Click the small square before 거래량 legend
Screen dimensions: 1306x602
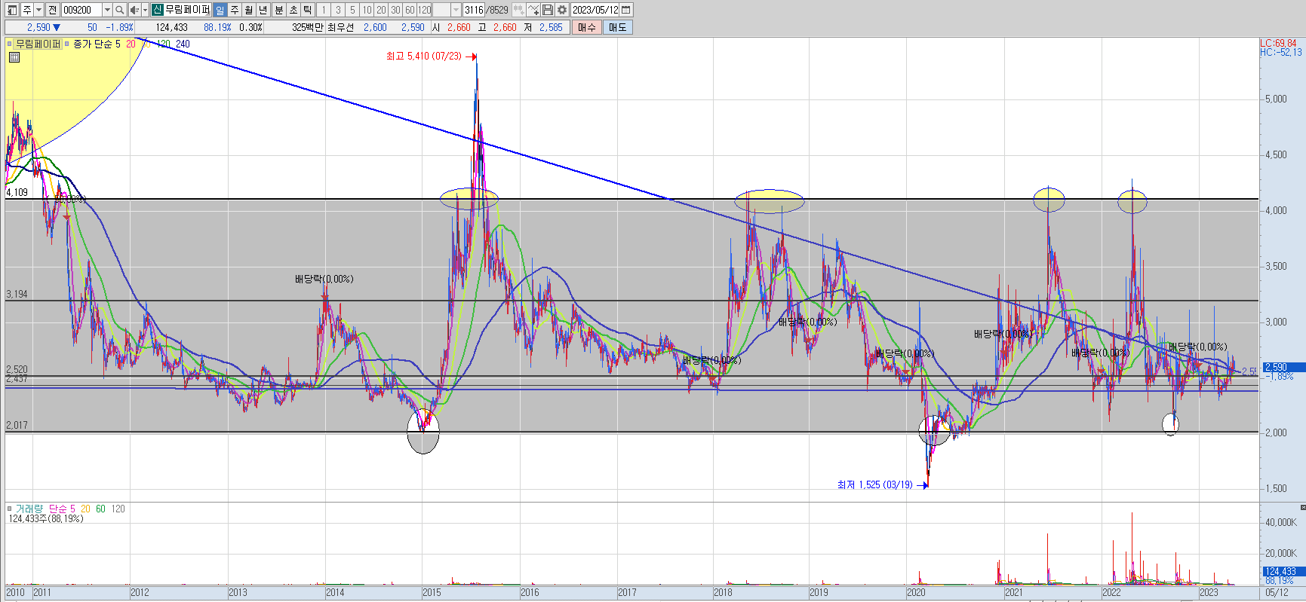click(10, 509)
